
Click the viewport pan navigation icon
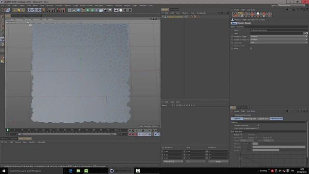pos(151,19)
